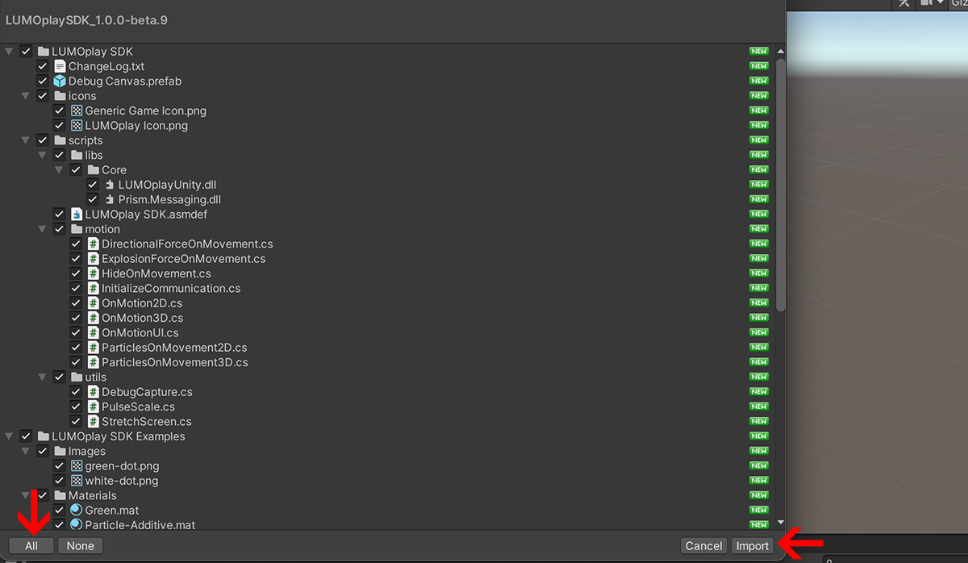
Task: Click the LUMOplay SDK.asmdef file icon
Action: pyautogui.click(x=77, y=215)
